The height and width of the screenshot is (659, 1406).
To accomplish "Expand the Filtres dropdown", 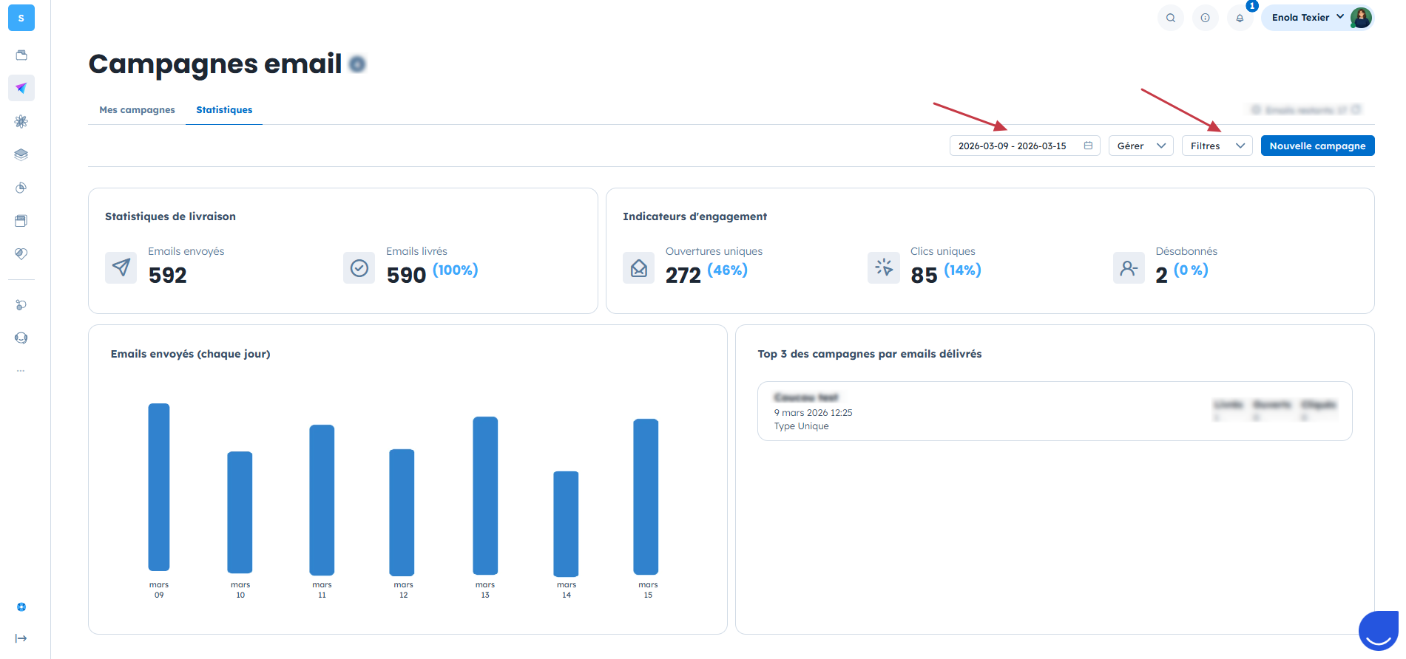I will point(1217,146).
